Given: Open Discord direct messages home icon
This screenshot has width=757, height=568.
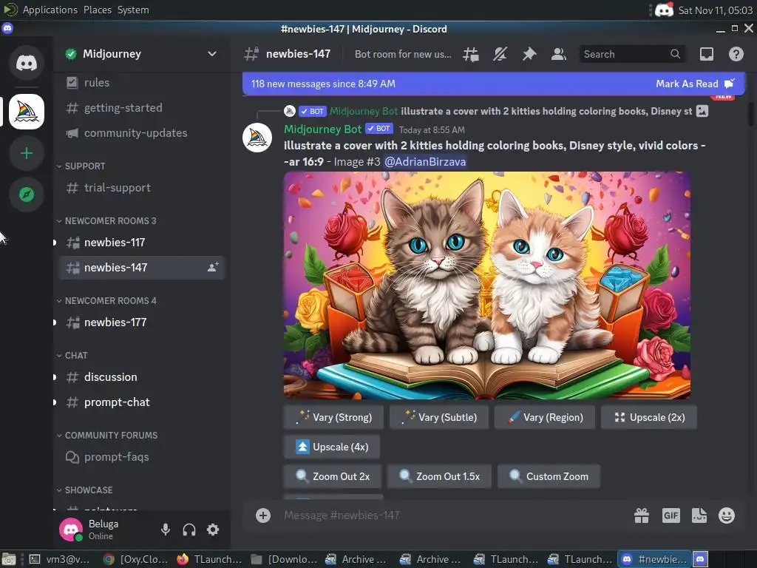Looking at the screenshot, I should pyautogui.click(x=27, y=63).
